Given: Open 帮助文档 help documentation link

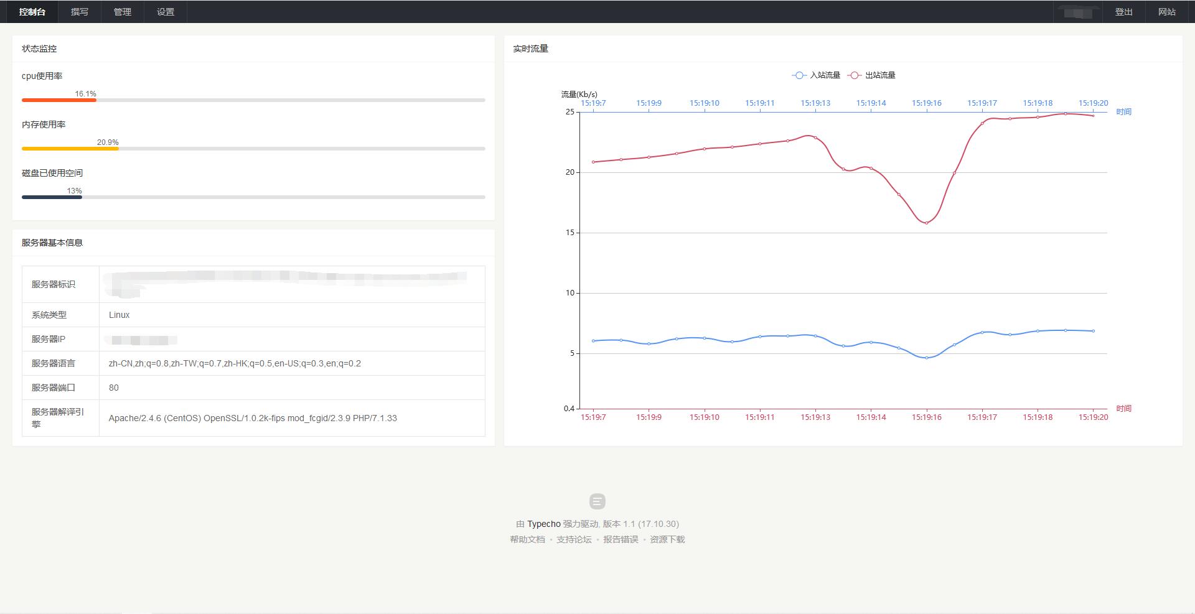Looking at the screenshot, I should (x=527, y=539).
